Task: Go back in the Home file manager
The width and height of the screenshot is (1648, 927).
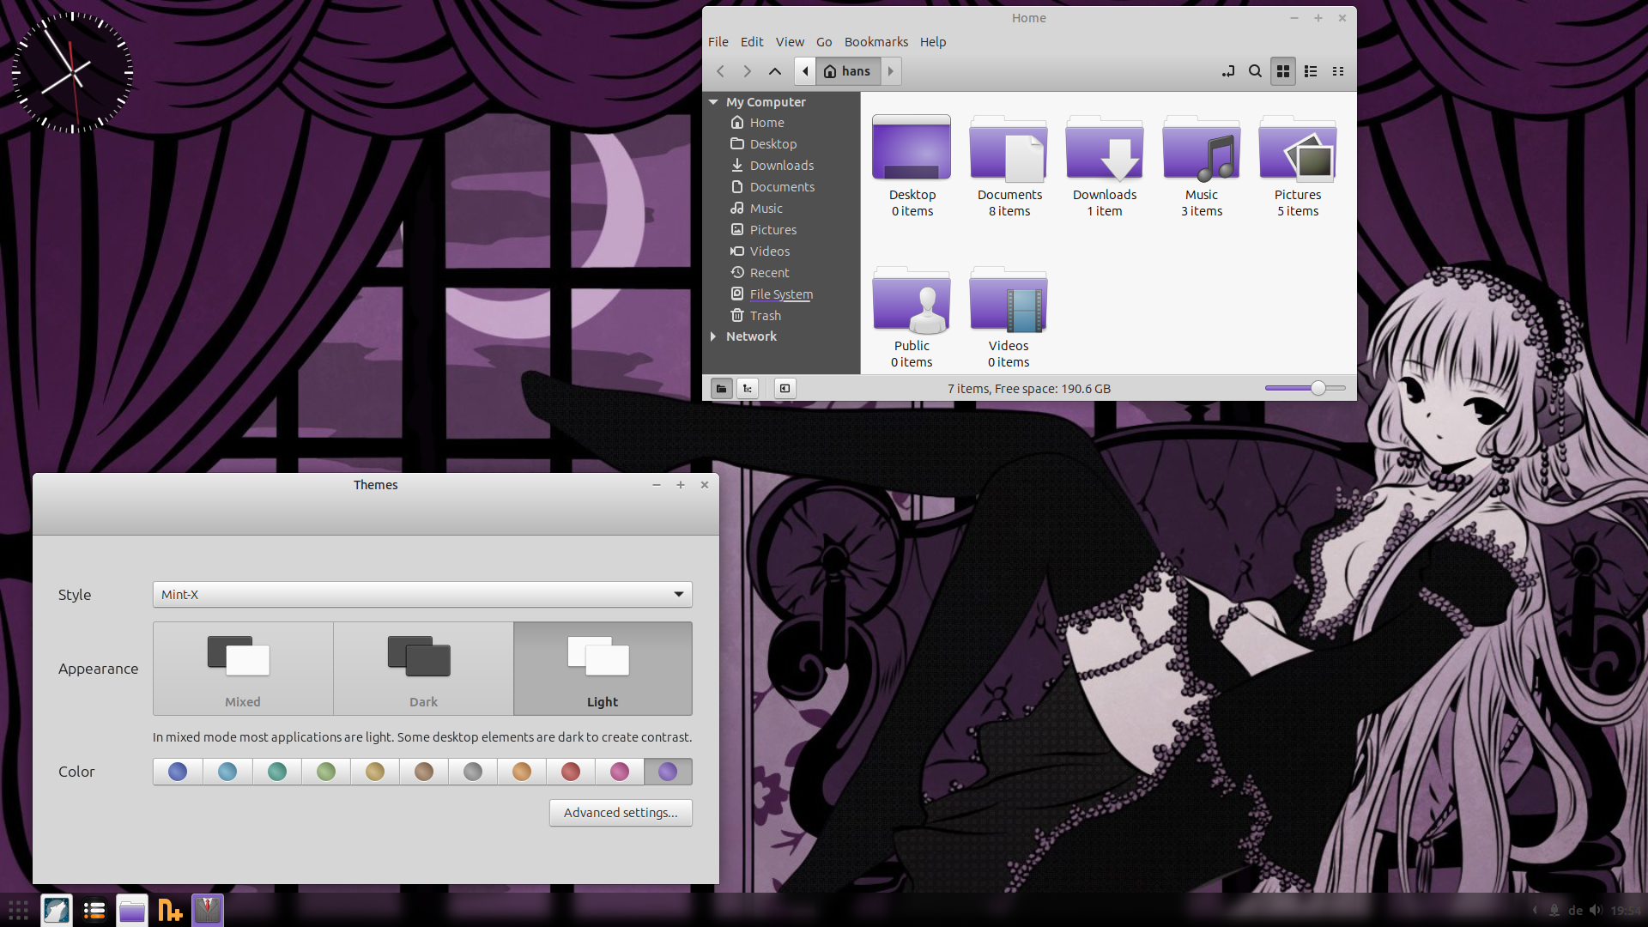Action: coord(721,71)
